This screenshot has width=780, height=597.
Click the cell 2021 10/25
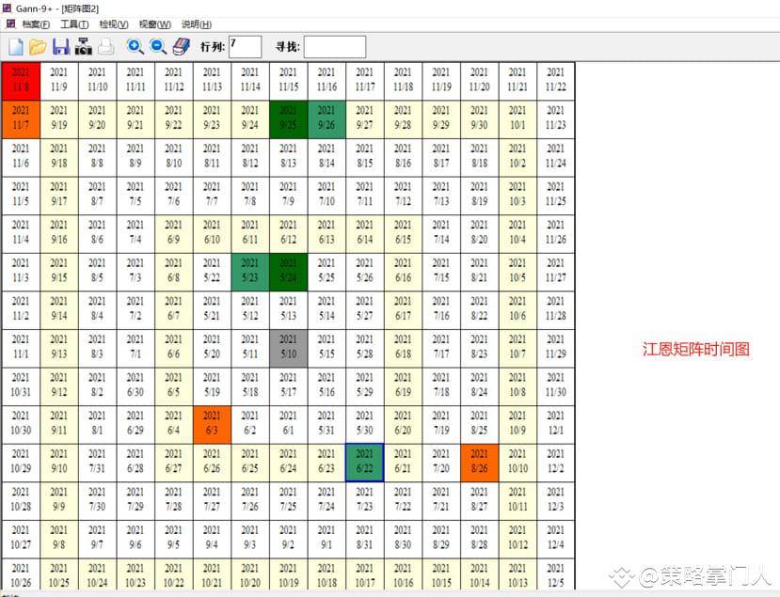tap(59, 575)
